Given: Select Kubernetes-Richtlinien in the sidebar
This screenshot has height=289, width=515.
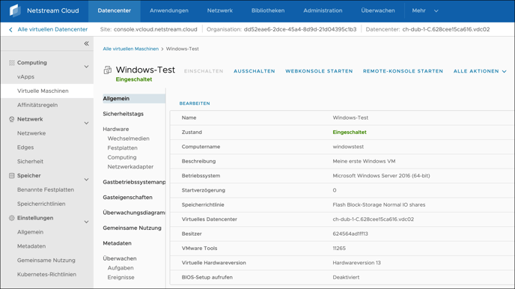Looking at the screenshot, I should (46, 275).
